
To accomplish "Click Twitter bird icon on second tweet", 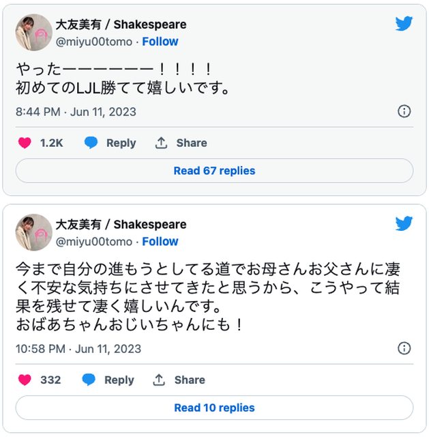I will pos(404,224).
